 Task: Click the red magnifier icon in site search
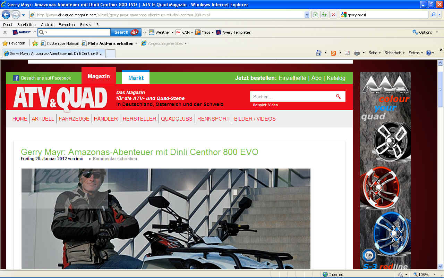pos(338,97)
